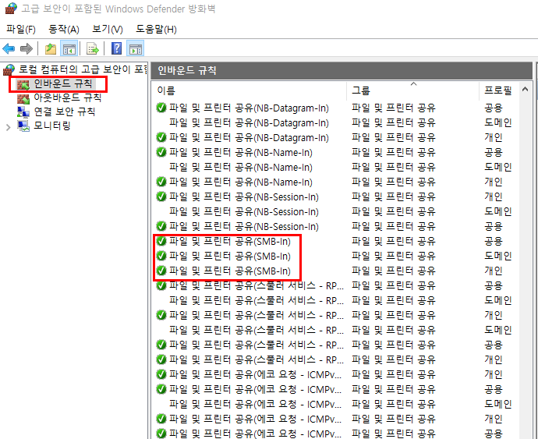Select NB-Session-In rule name with 도메인 profile
Image resolution: width=538 pixels, height=439 pixels.
pyautogui.click(x=243, y=211)
